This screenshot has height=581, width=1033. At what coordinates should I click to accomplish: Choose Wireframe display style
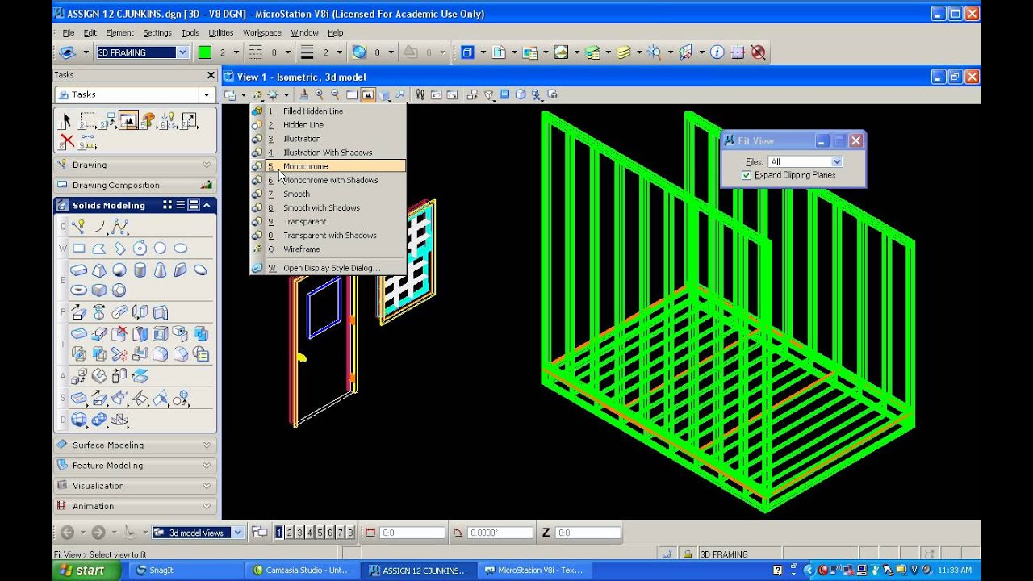click(x=328, y=249)
